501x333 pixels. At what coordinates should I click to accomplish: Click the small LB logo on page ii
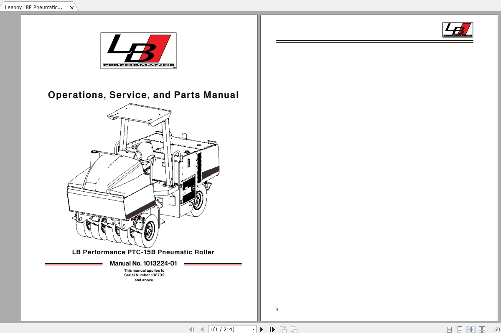(x=458, y=30)
